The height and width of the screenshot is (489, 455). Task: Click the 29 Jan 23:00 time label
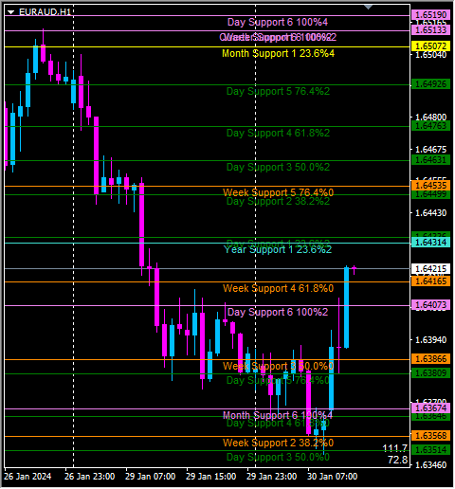click(272, 477)
